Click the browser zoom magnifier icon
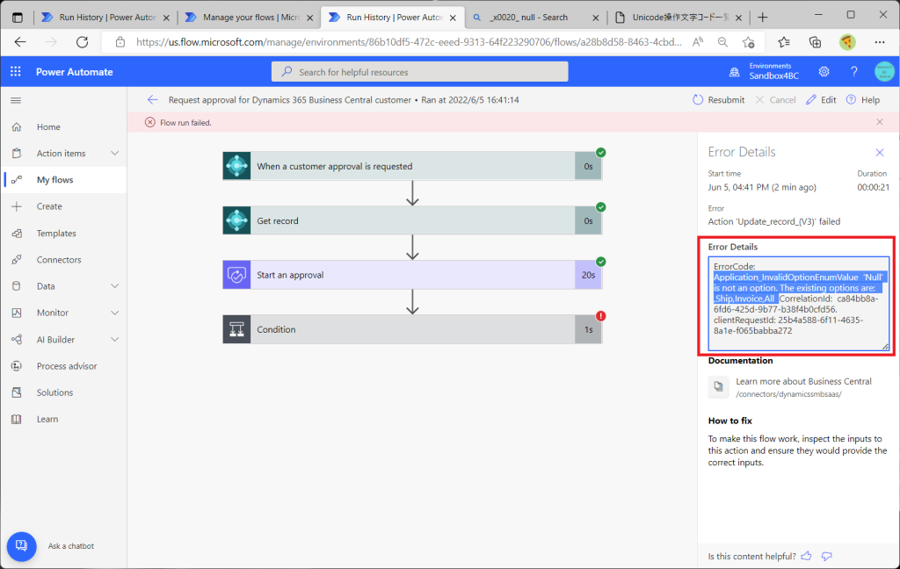Screen dimensions: 900x569 click(x=722, y=42)
